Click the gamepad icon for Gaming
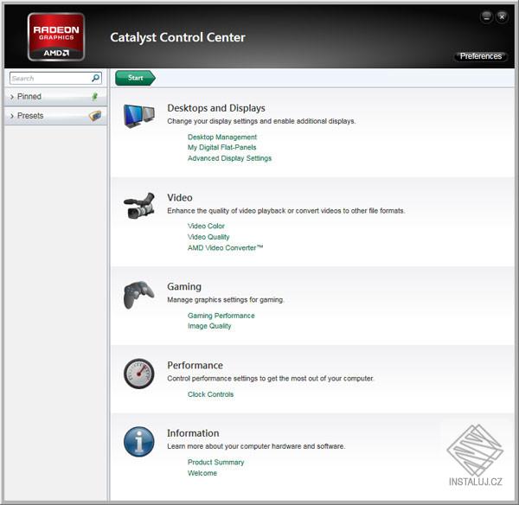This screenshot has height=505, width=519. (x=138, y=295)
